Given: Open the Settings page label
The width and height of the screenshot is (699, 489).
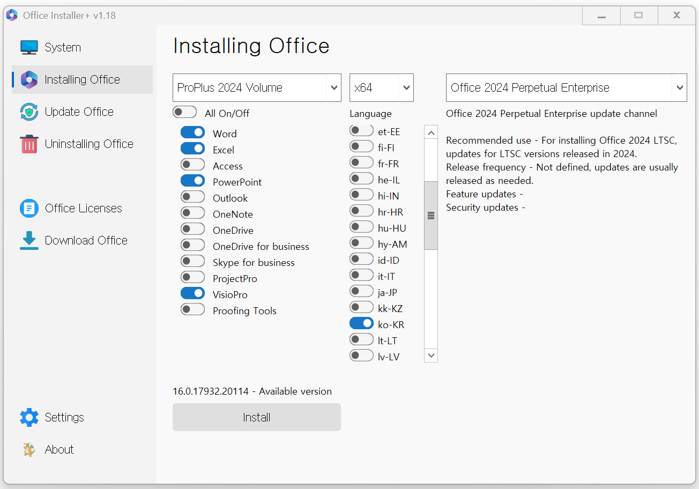Looking at the screenshot, I should pos(64,417).
